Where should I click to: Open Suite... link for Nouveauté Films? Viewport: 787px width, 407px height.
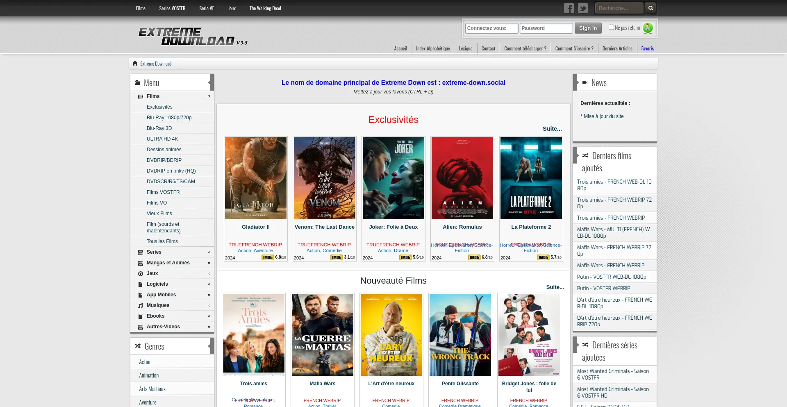point(555,287)
